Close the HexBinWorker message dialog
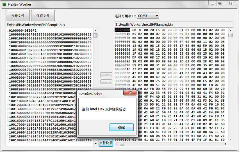 (x=130, y=93)
